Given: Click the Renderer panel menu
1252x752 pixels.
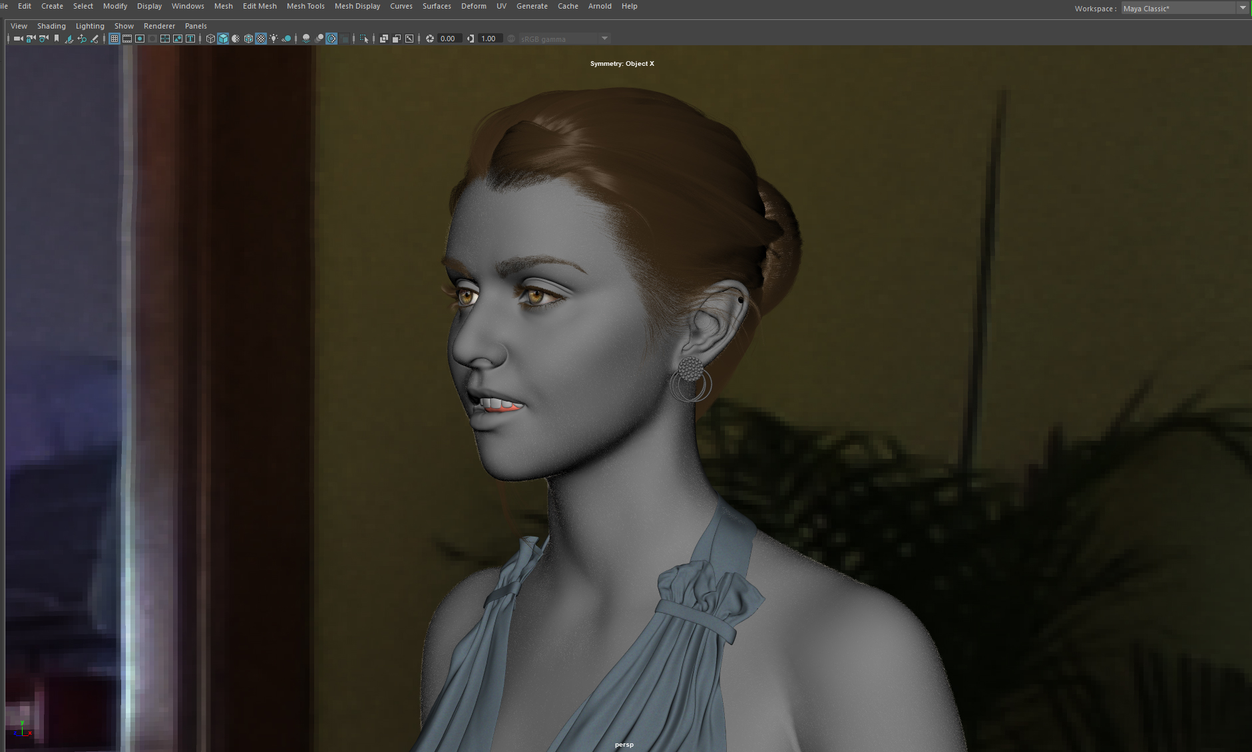Looking at the screenshot, I should [x=159, y=26].
